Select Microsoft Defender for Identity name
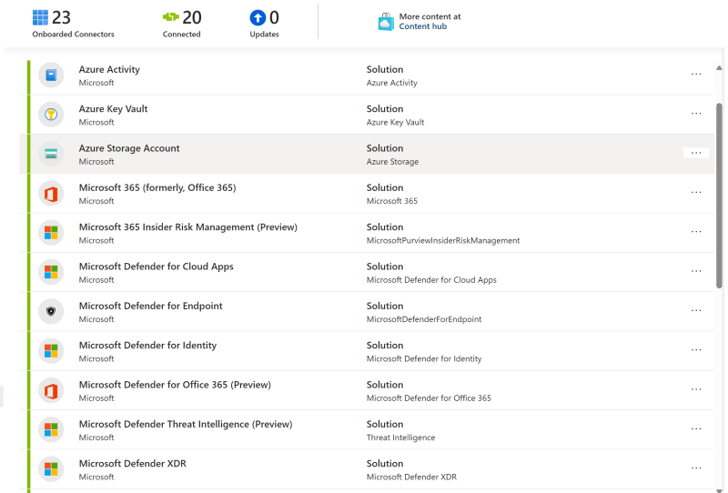This screenshot has height=493, width=728. click(x=147, y=346)
